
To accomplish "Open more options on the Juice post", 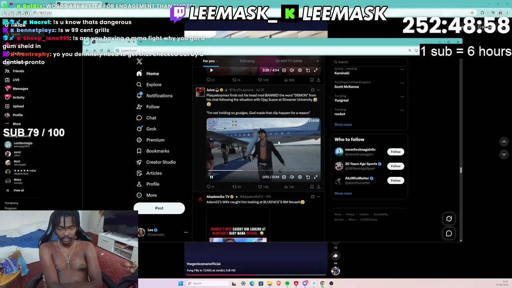I will click(x=318, y=90).
